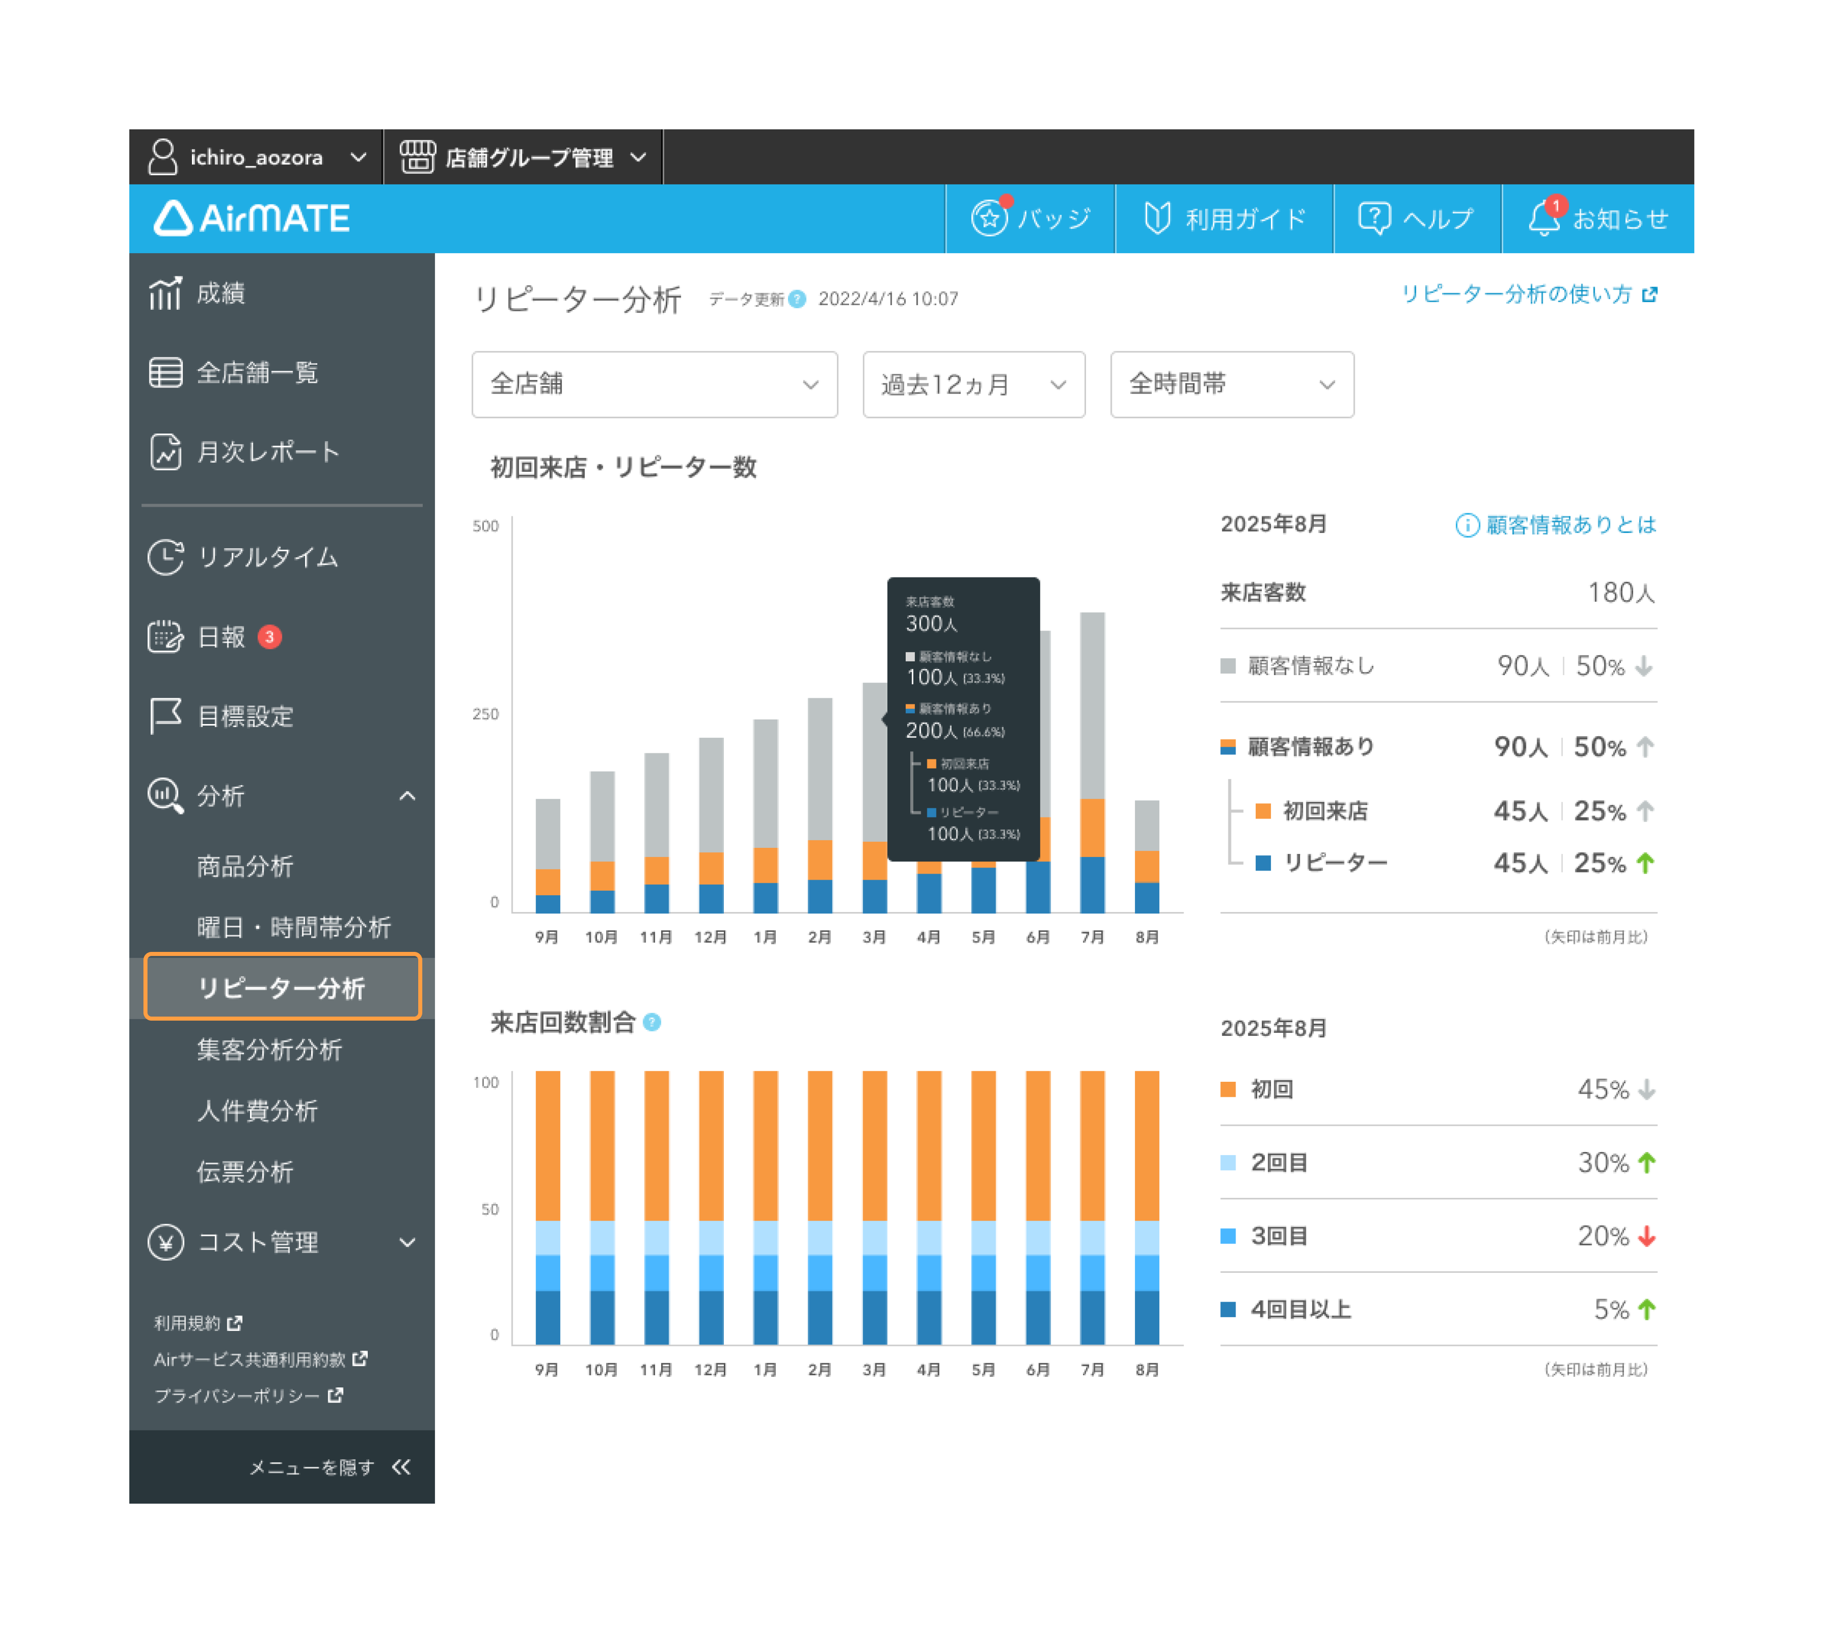This screenshot has width=1824, height=1633.
Task: Click the 2022/4/16 10:07 update timestamp
Action: click(888, 299)
